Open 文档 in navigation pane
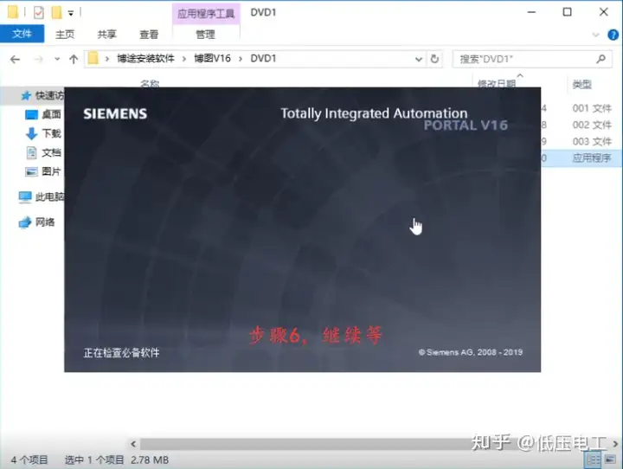 [x=43, y=152]
